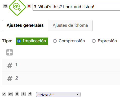Click the move down arrow icon
Screen dimensions: 120x102
coord(30,94)
